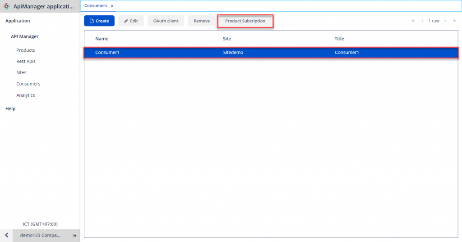The image size is (462, 242).
Task: Click the ApiManager application logo icon
Action: [x=7, y=6]
